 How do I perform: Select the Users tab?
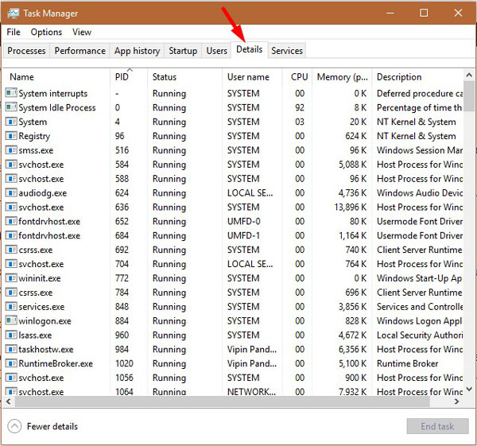(x=216, y=51)
